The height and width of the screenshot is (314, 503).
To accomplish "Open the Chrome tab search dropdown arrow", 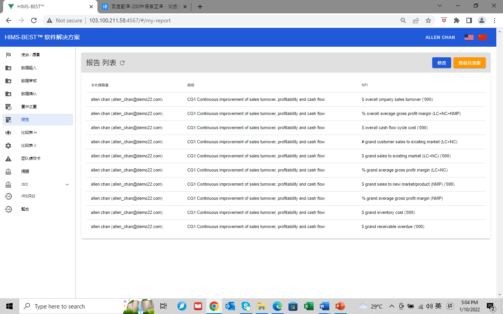I will coord(440,6).
